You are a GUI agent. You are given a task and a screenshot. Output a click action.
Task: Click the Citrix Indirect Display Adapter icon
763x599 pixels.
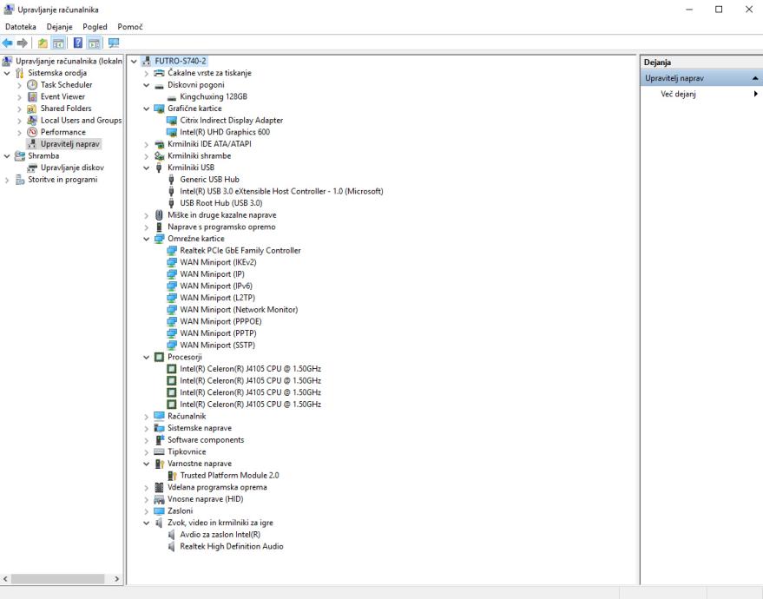click(x=171, y=120)
